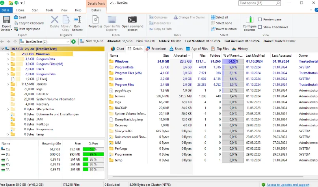This screenshot has width=318, height=187.
Task: Open the Extensions tab
Action: (x=156, y=49)
